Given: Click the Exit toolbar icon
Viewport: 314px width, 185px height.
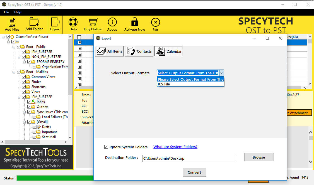Looking at the screenshot, I should coord(155,22).
